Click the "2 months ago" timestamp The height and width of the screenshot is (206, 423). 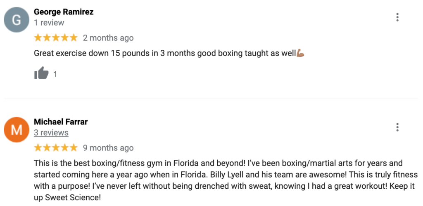[x=108, y=38]
